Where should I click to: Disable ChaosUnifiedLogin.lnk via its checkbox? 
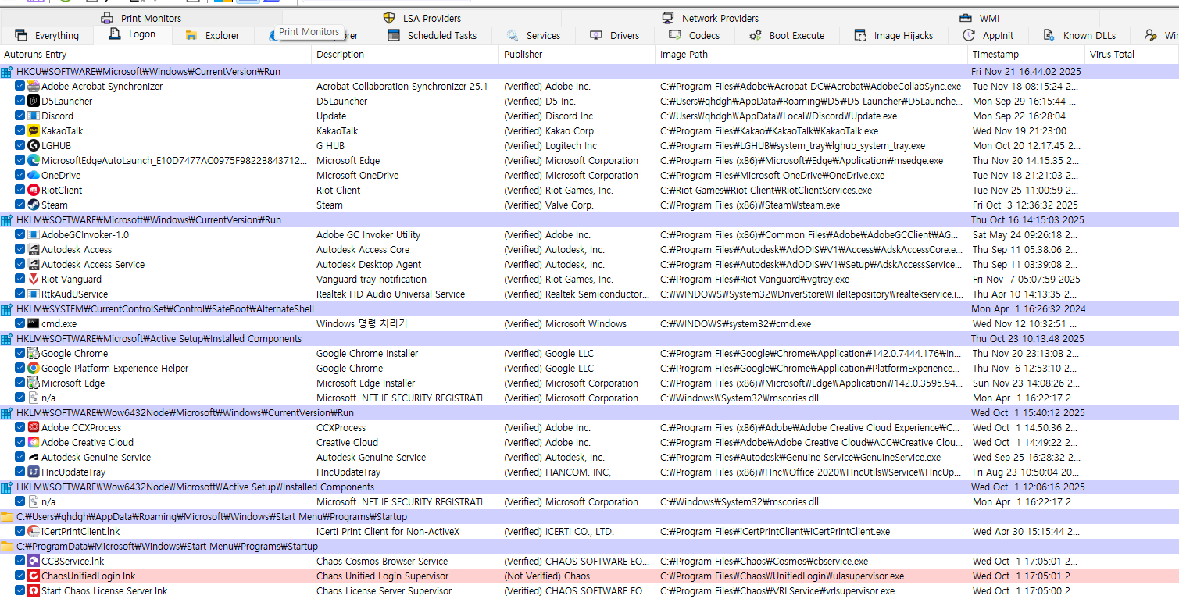(x=20, y=576)
